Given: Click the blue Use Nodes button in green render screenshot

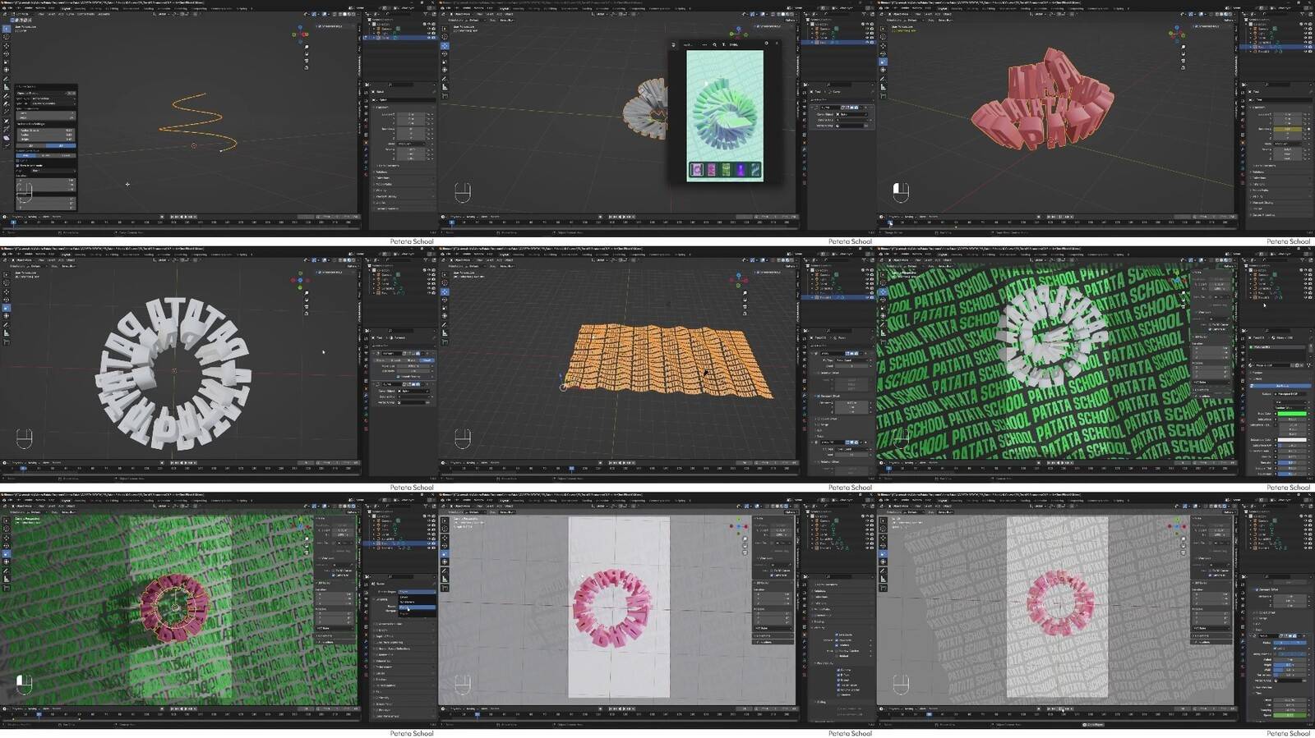Looking at the screenshot, I should [1282, 385].
